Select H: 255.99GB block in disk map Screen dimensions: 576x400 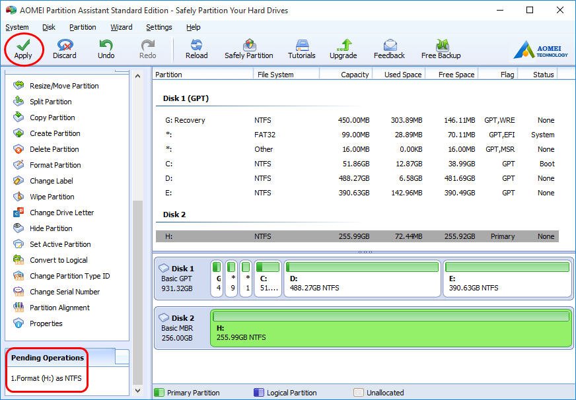[x=391, y=328]
